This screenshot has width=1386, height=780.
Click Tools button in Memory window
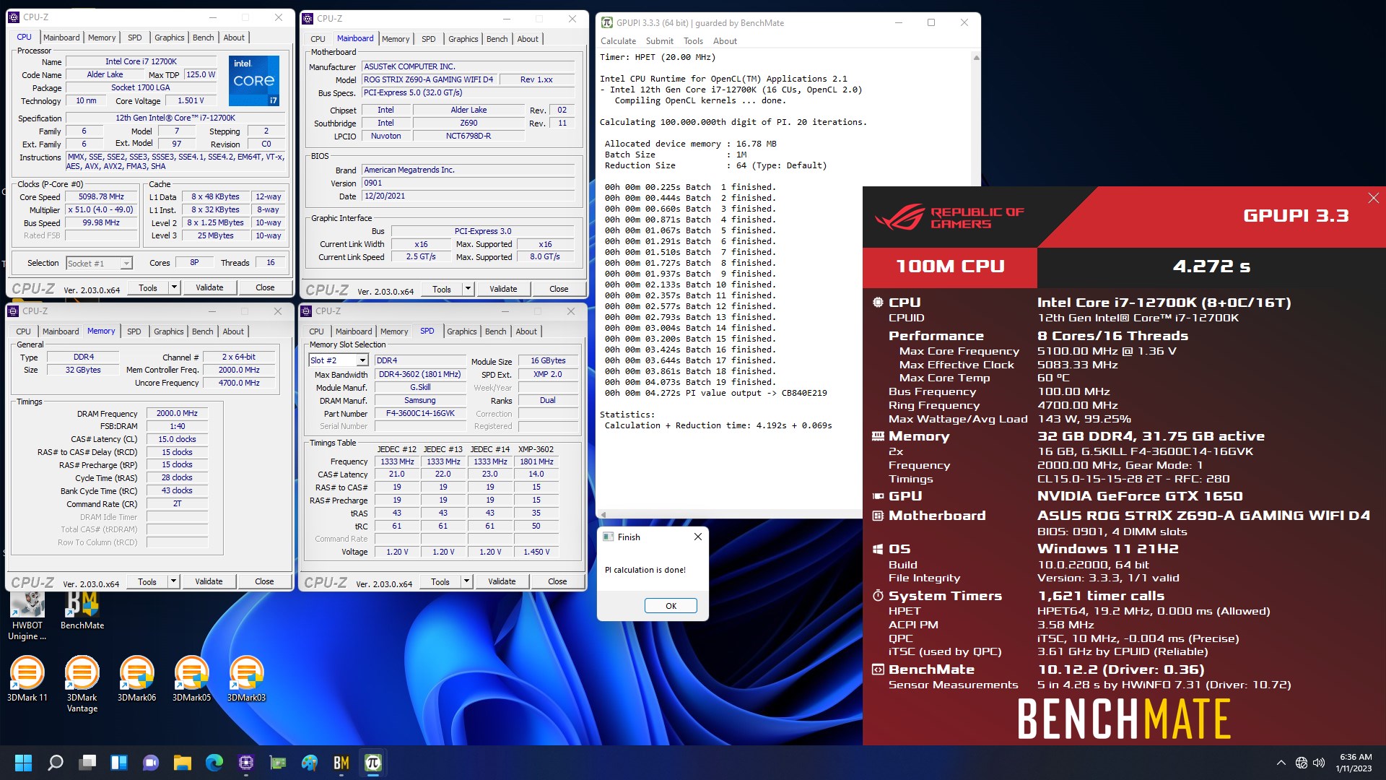147,581
